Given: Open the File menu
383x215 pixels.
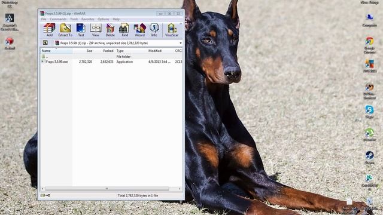Looking at the screenshot, I should click(44, 19).
